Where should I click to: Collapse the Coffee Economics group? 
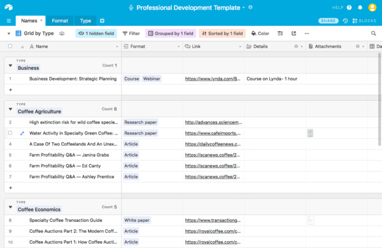(10, 207)
